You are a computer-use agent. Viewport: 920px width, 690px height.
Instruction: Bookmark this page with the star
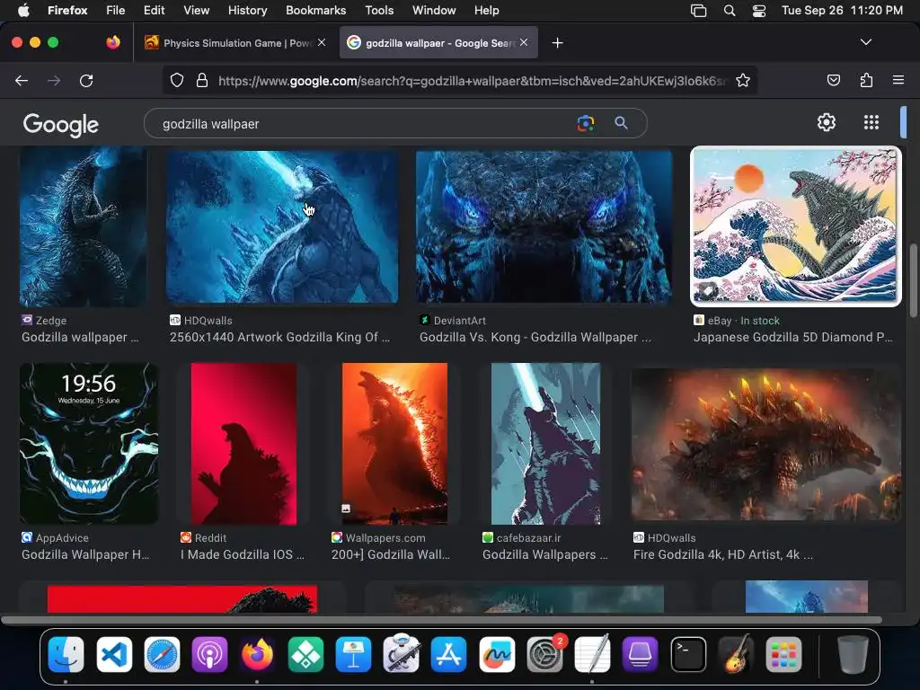pyautogui.click(x=743, y=80)
